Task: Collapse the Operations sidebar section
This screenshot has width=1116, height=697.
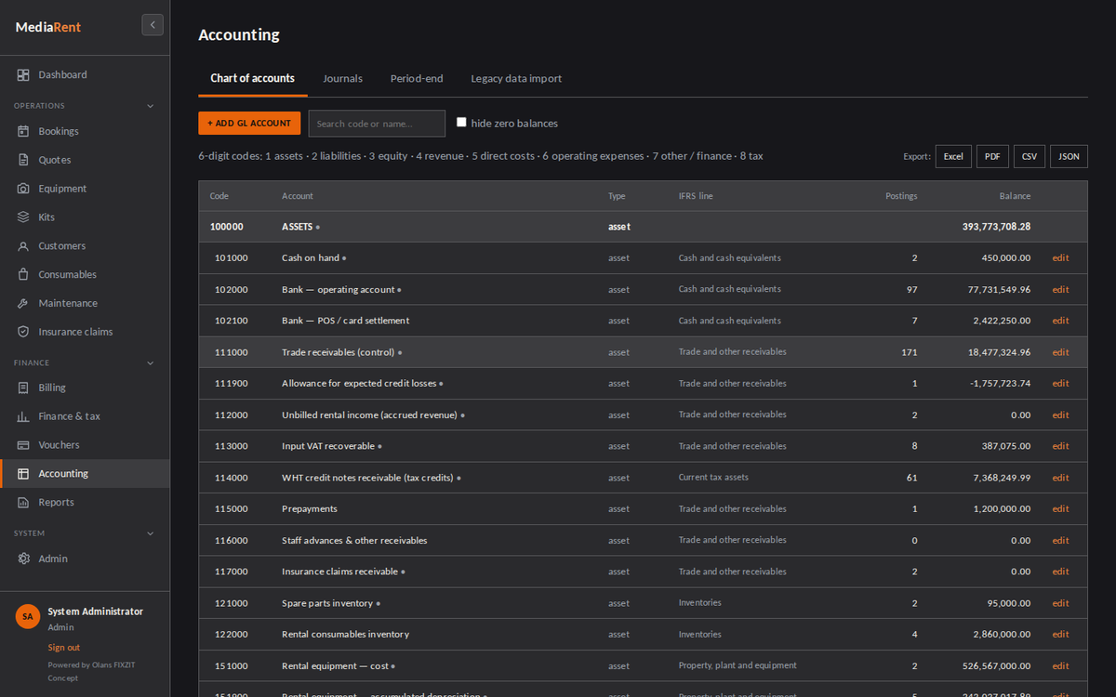Action: pos(151,106)
